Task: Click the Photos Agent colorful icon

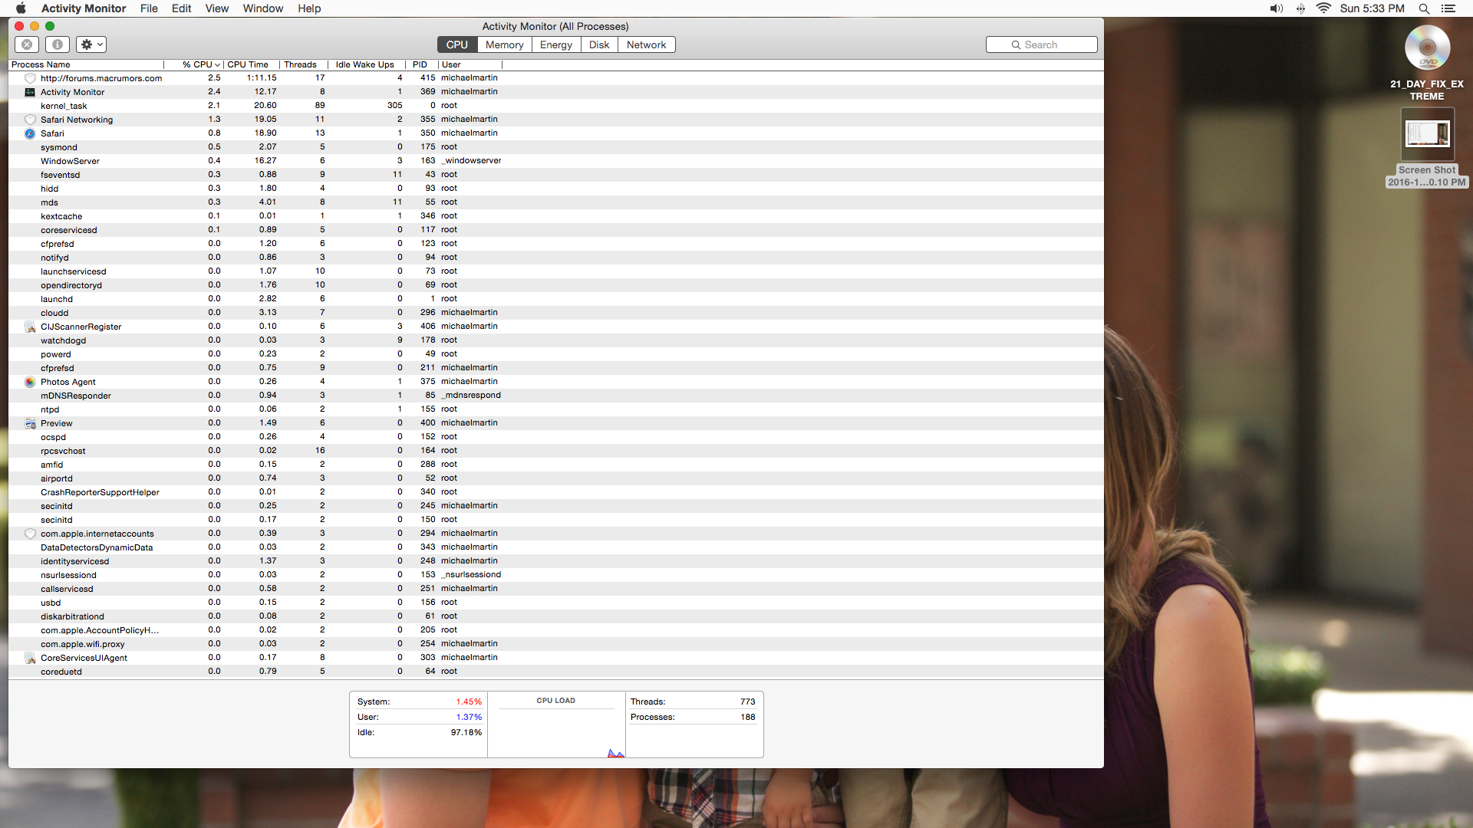Action: click(30, 382)
